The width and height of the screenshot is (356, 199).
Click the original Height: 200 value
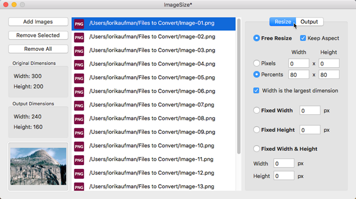pyautogui.click(x=28, y=86)
